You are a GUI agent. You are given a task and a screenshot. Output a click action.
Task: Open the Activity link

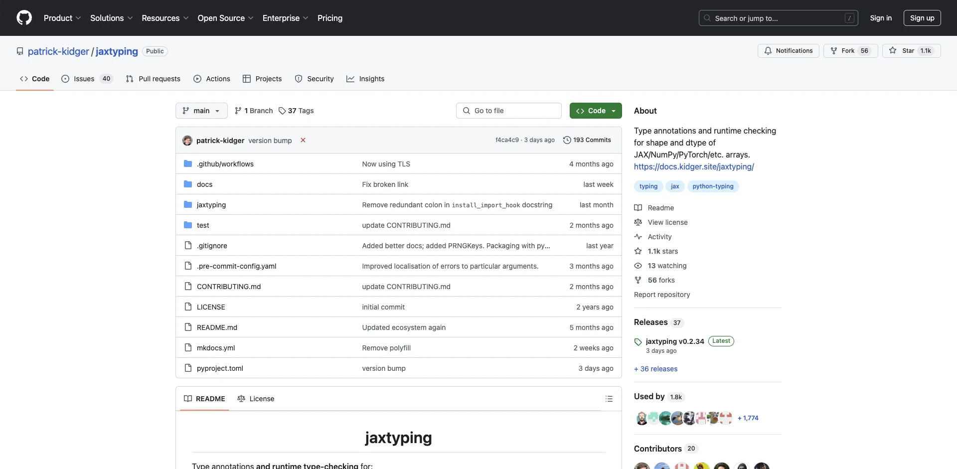click(653, 237)
